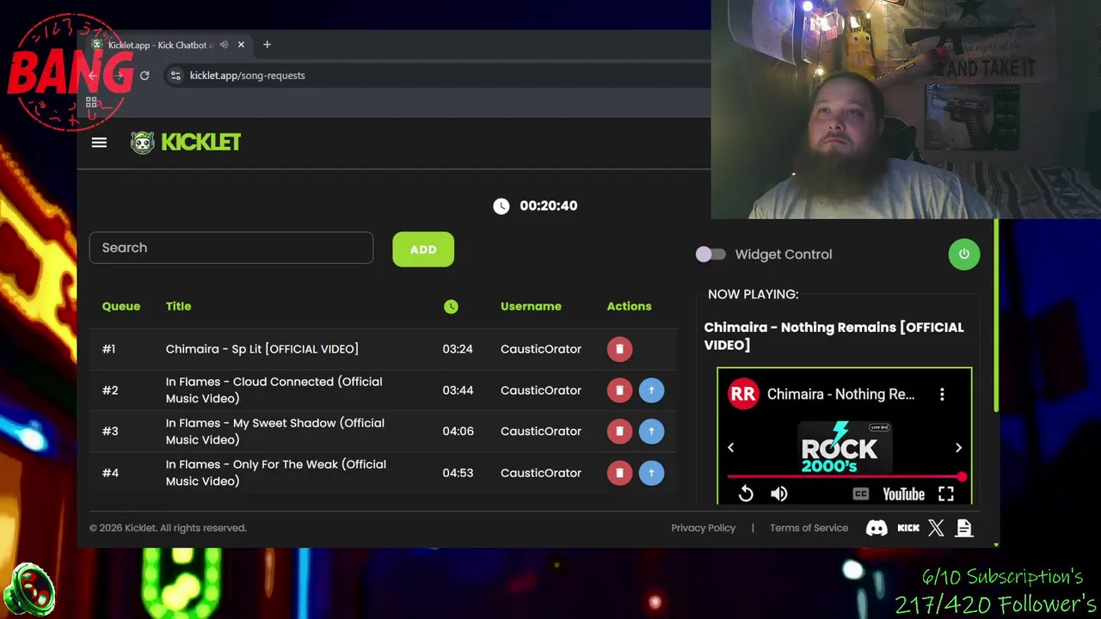This screenshot has height=619, width=1101.
Task: Click the Title column header
Action: pyautogui.click(x=179, y=306)
